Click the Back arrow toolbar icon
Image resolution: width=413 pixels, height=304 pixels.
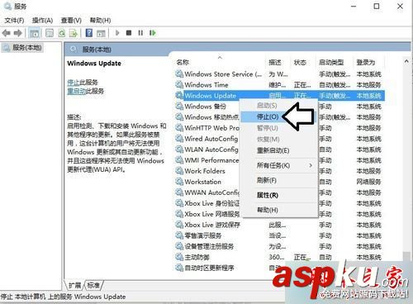coord(7,33)
